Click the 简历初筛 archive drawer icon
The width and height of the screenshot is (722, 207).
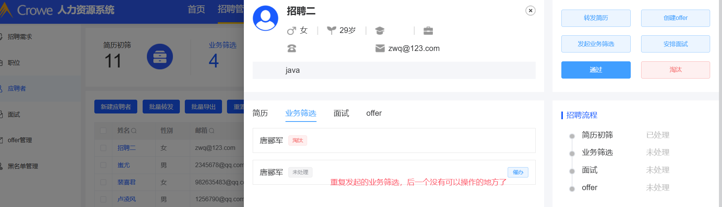click(160, 57)
